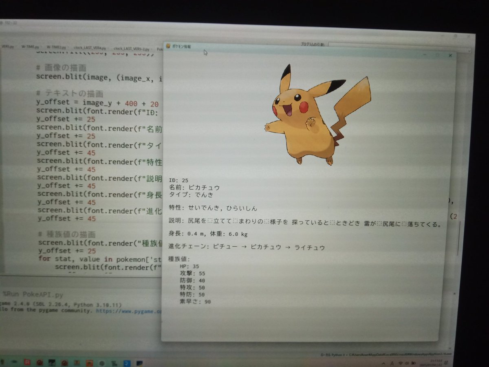Click the '# 種族値の描画' comment in editor
Screen dimensions: 489x367
67,234
